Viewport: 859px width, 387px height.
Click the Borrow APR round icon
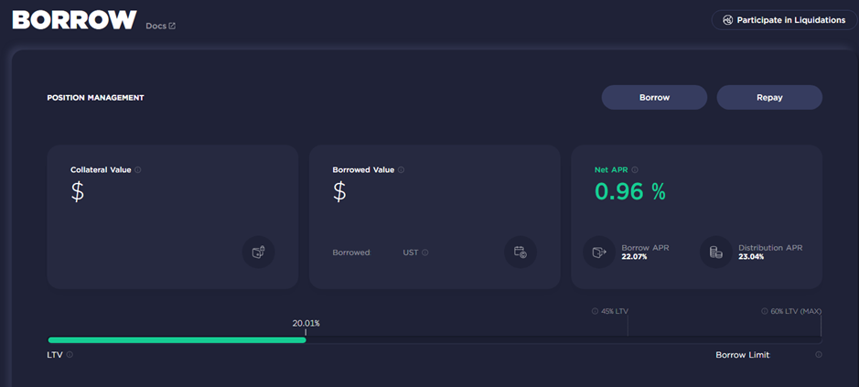[x=599, y=253]
